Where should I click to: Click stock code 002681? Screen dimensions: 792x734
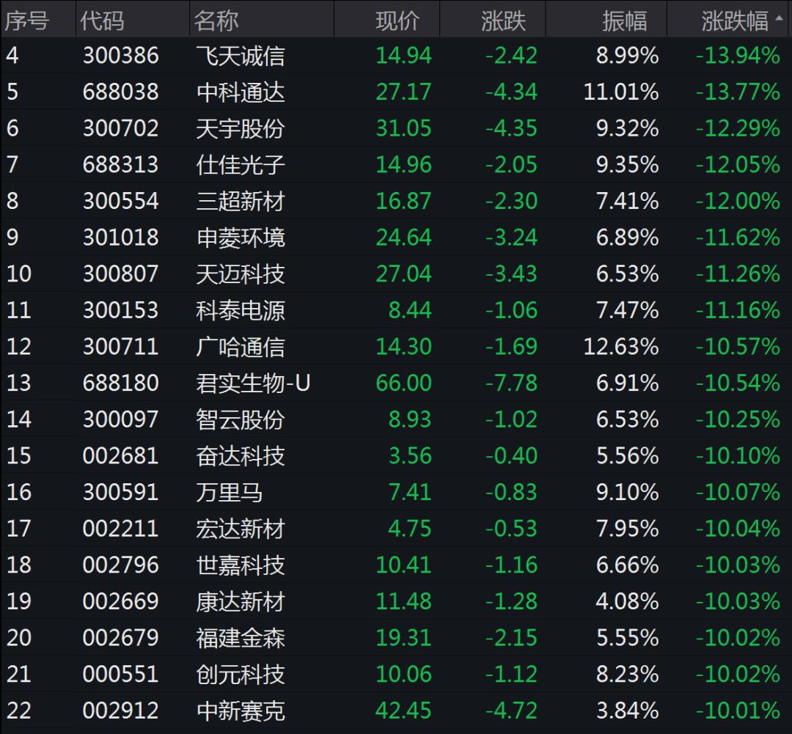click(121, 455)
